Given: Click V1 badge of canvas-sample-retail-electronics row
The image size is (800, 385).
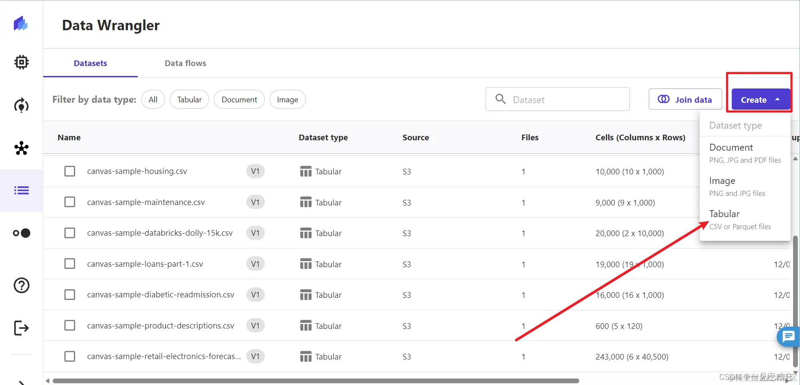Looking at the screenshot, I should pyautogui.click(x=255, y=357).
